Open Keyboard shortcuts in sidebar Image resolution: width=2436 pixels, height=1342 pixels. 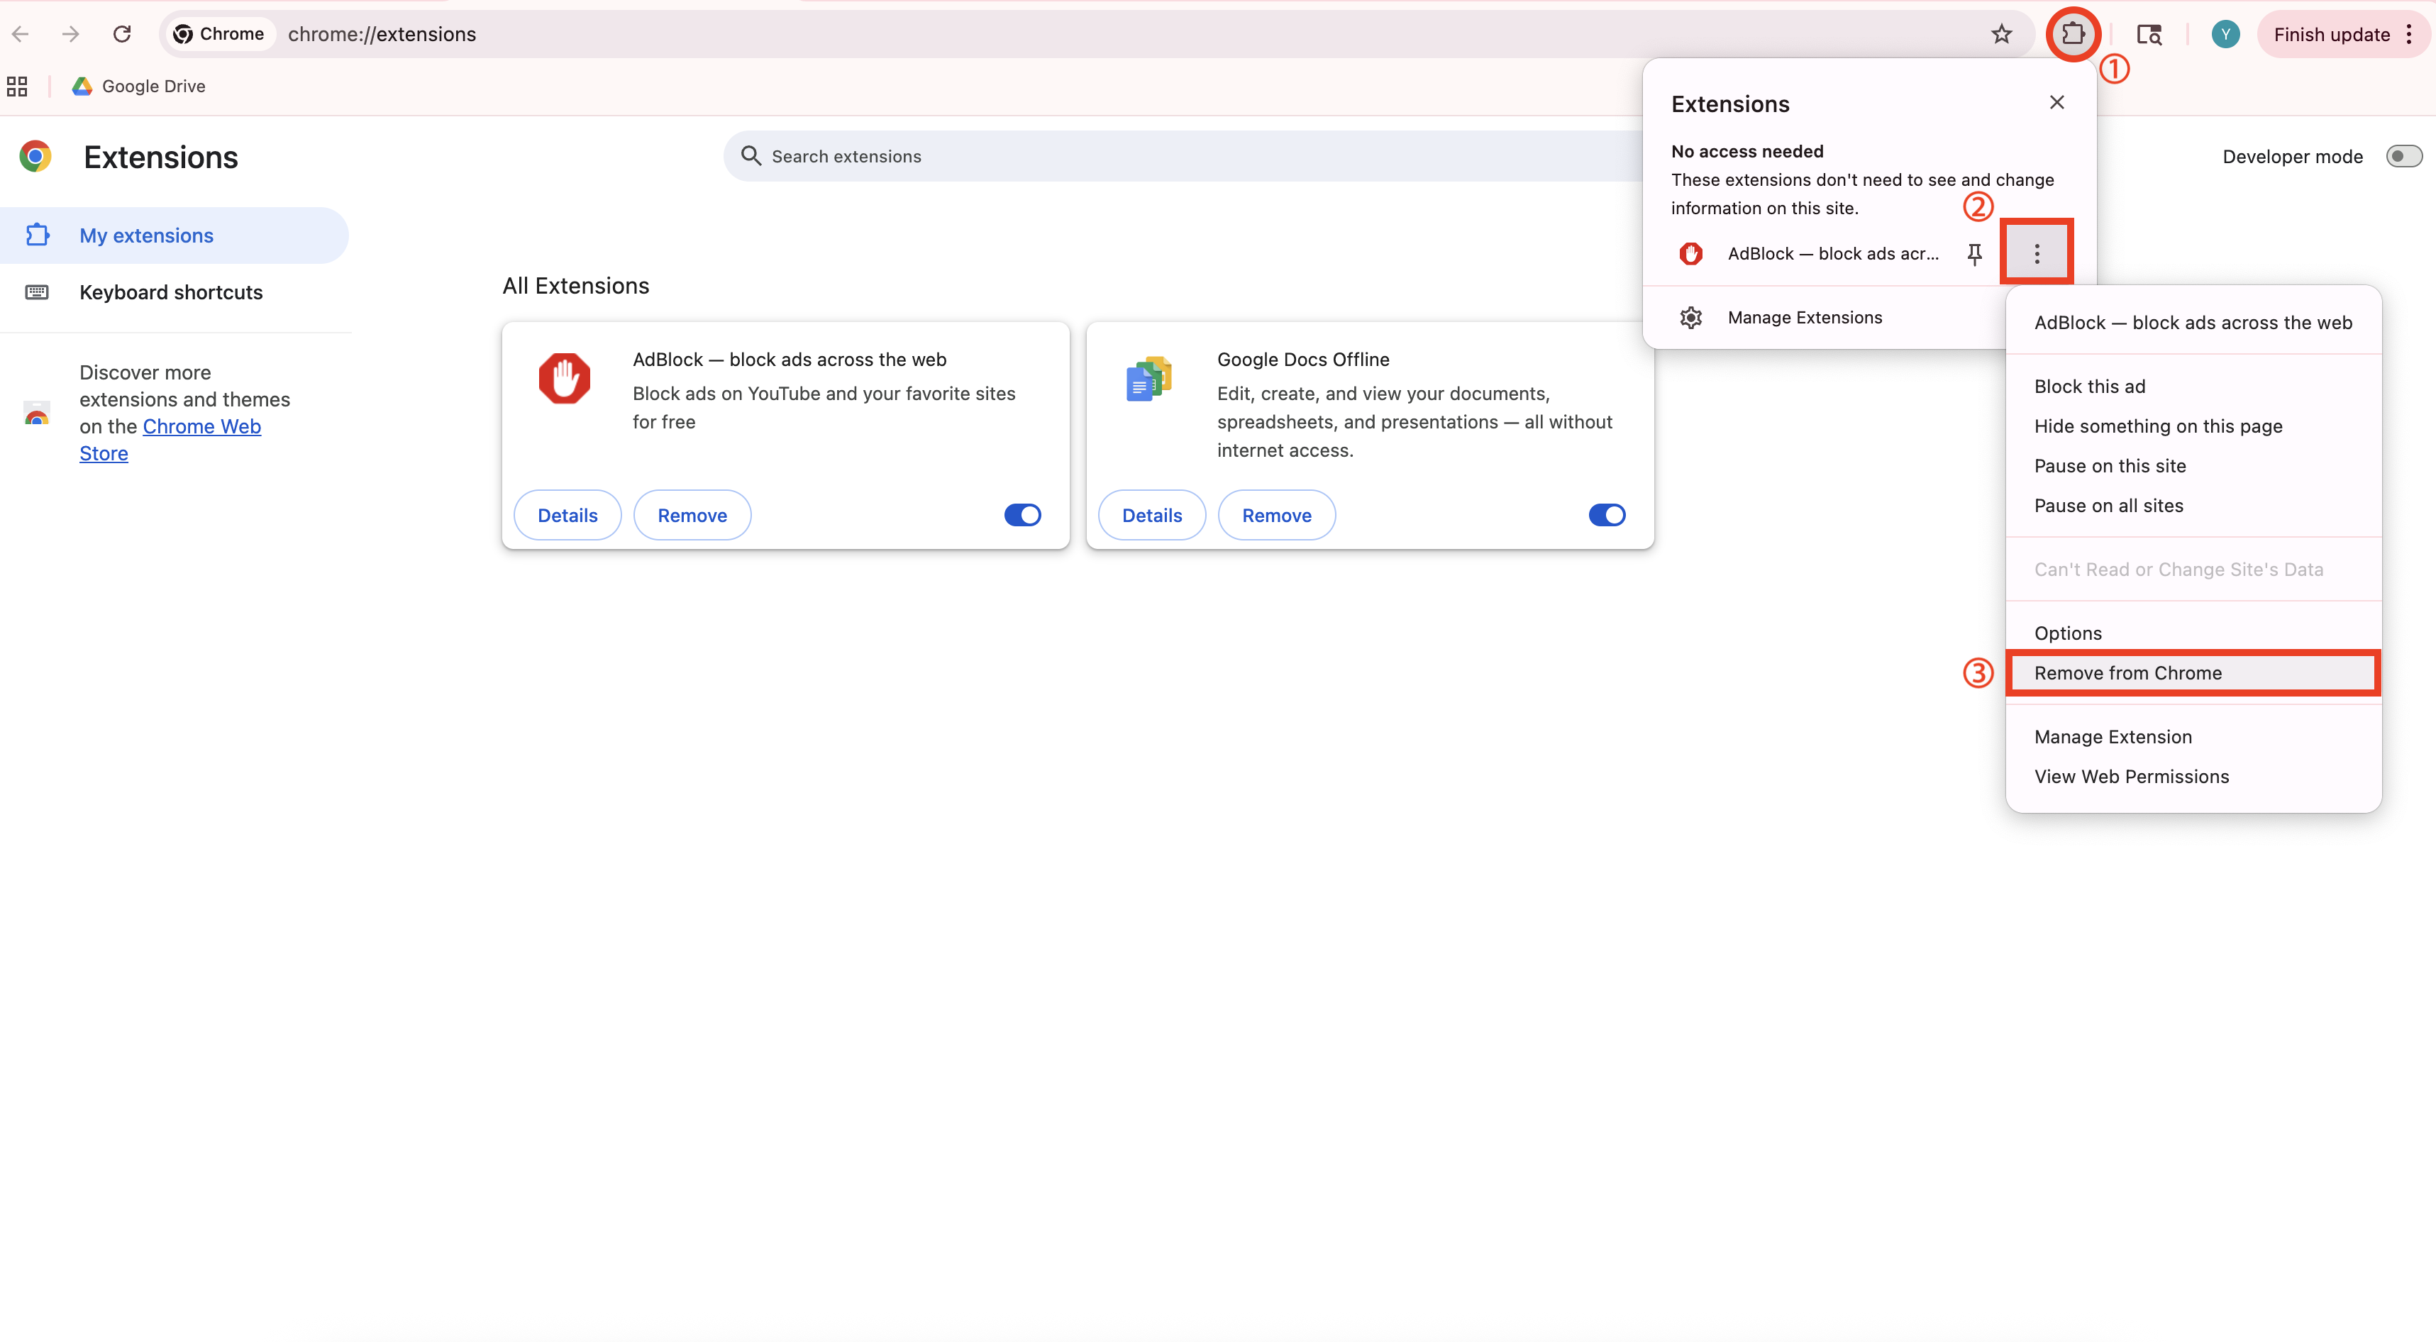click(x=171, y=292)
